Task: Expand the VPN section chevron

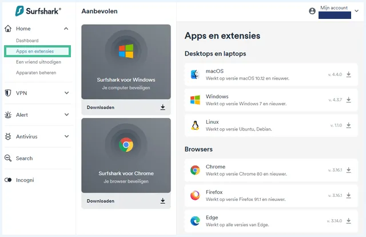Action: pyautogui.click(x=66, y=93)
